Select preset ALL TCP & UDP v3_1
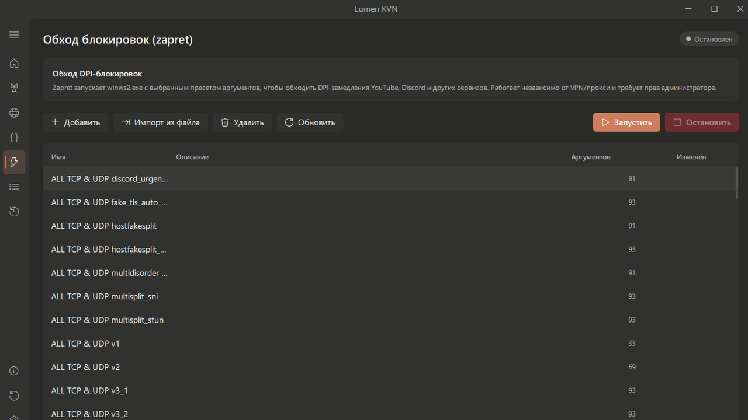 point(390,390)
